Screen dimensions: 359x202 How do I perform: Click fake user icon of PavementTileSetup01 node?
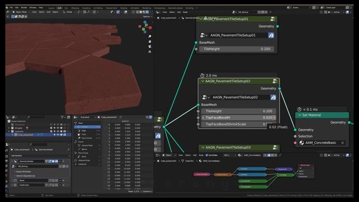pos(271,35)
